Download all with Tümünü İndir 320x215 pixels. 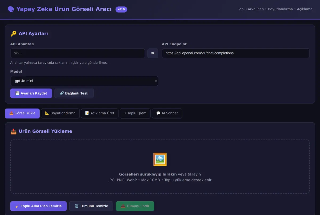tap(135, 206)
